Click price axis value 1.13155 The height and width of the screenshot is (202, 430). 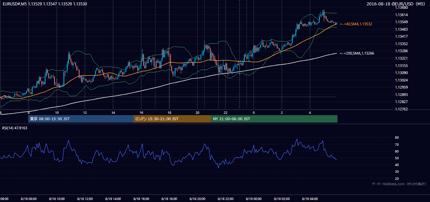coord(401,66)
